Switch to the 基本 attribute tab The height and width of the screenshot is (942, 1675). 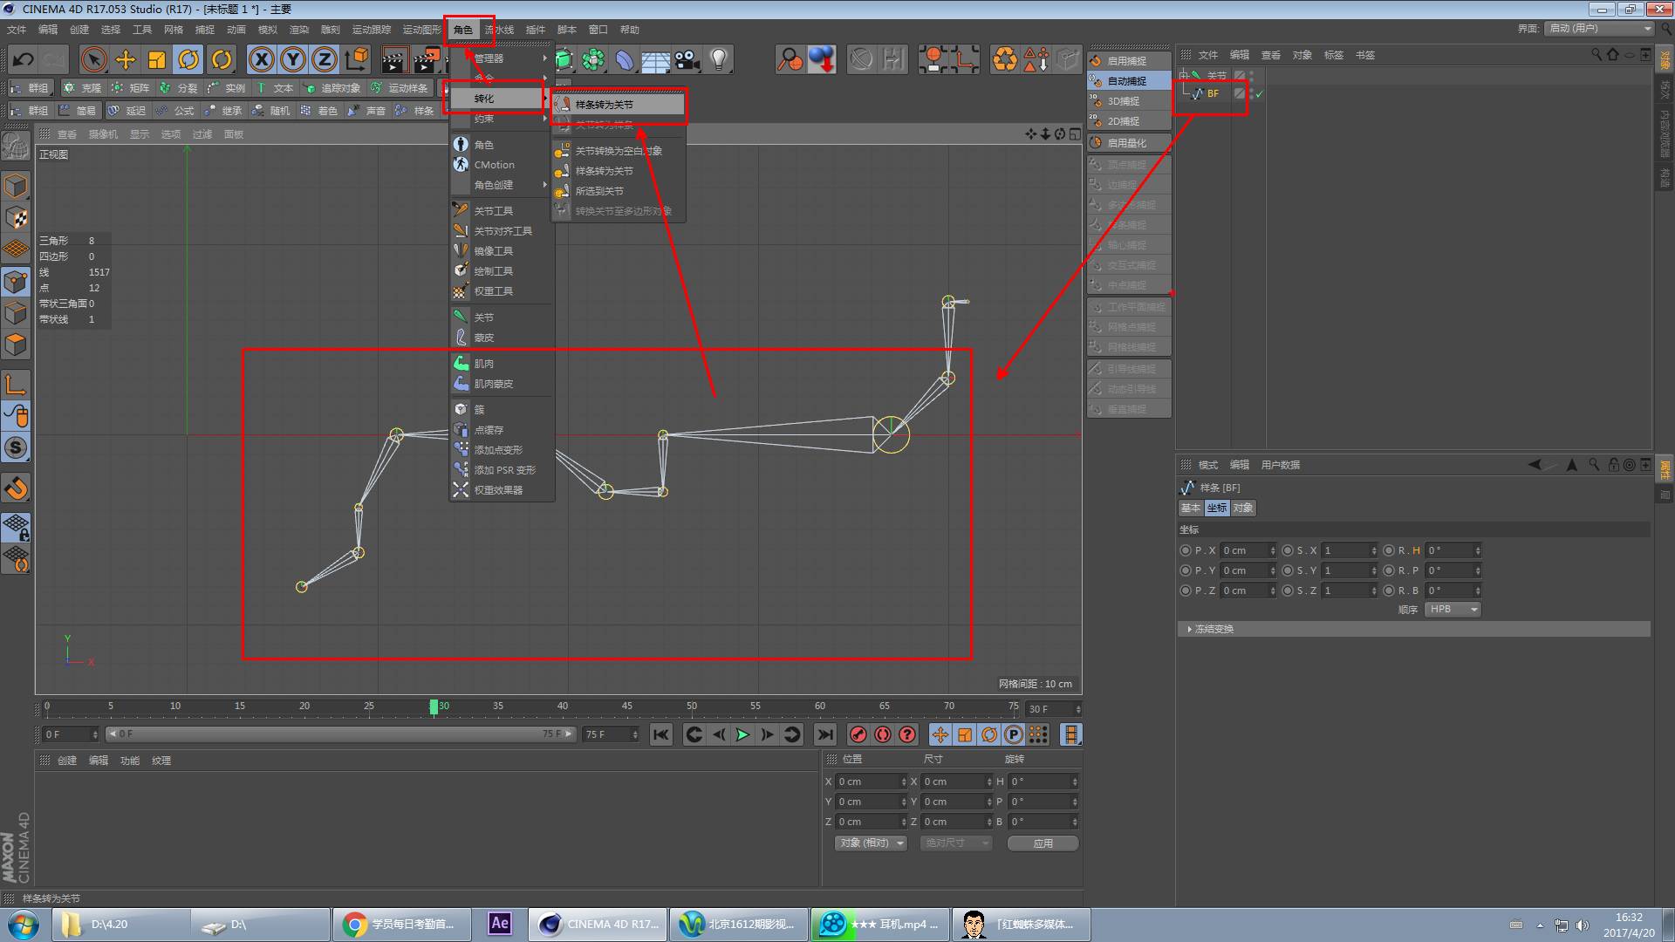pyautogui.click(x=1190, y=508)
